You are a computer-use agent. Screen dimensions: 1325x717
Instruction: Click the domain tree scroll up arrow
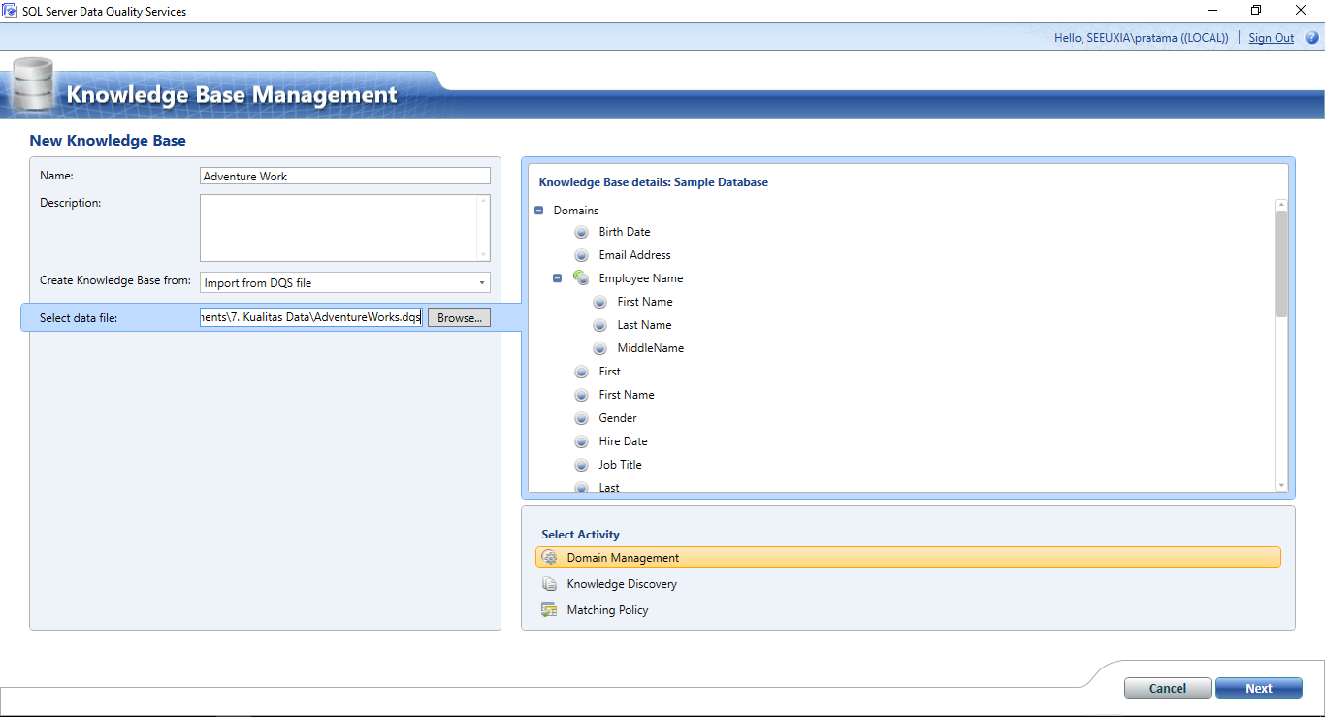[x=1281, y=205]
